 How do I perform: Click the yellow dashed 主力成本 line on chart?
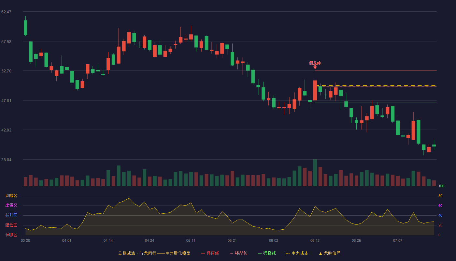click(x=376, y=85)
